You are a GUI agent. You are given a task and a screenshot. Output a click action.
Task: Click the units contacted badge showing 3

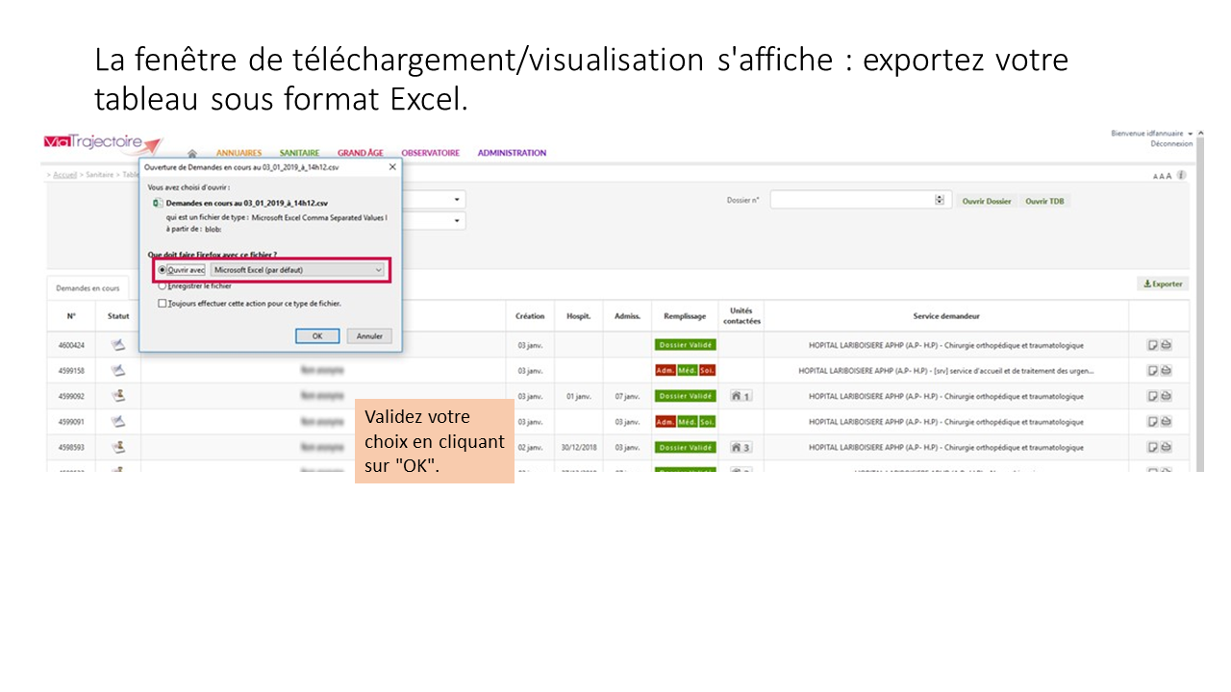pyautogui.click(x=741, y=447)
